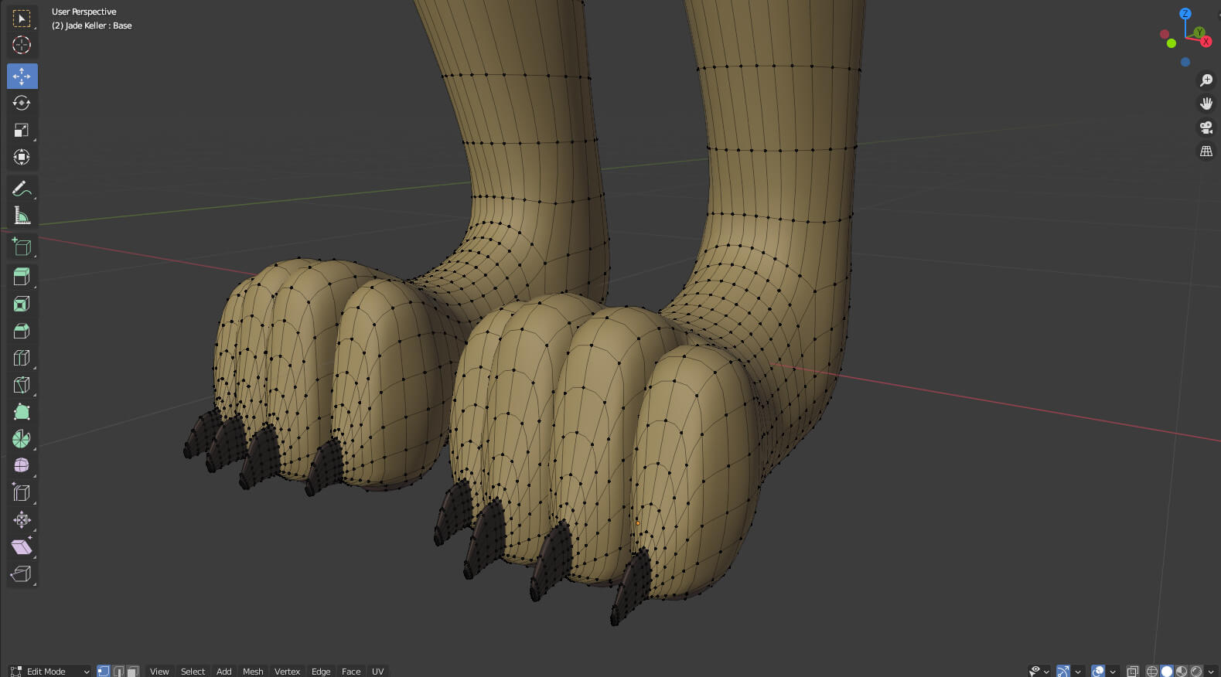The image size is (1221, 677).
Task: Click the Bevel tool icon
Action: (22, 331)
